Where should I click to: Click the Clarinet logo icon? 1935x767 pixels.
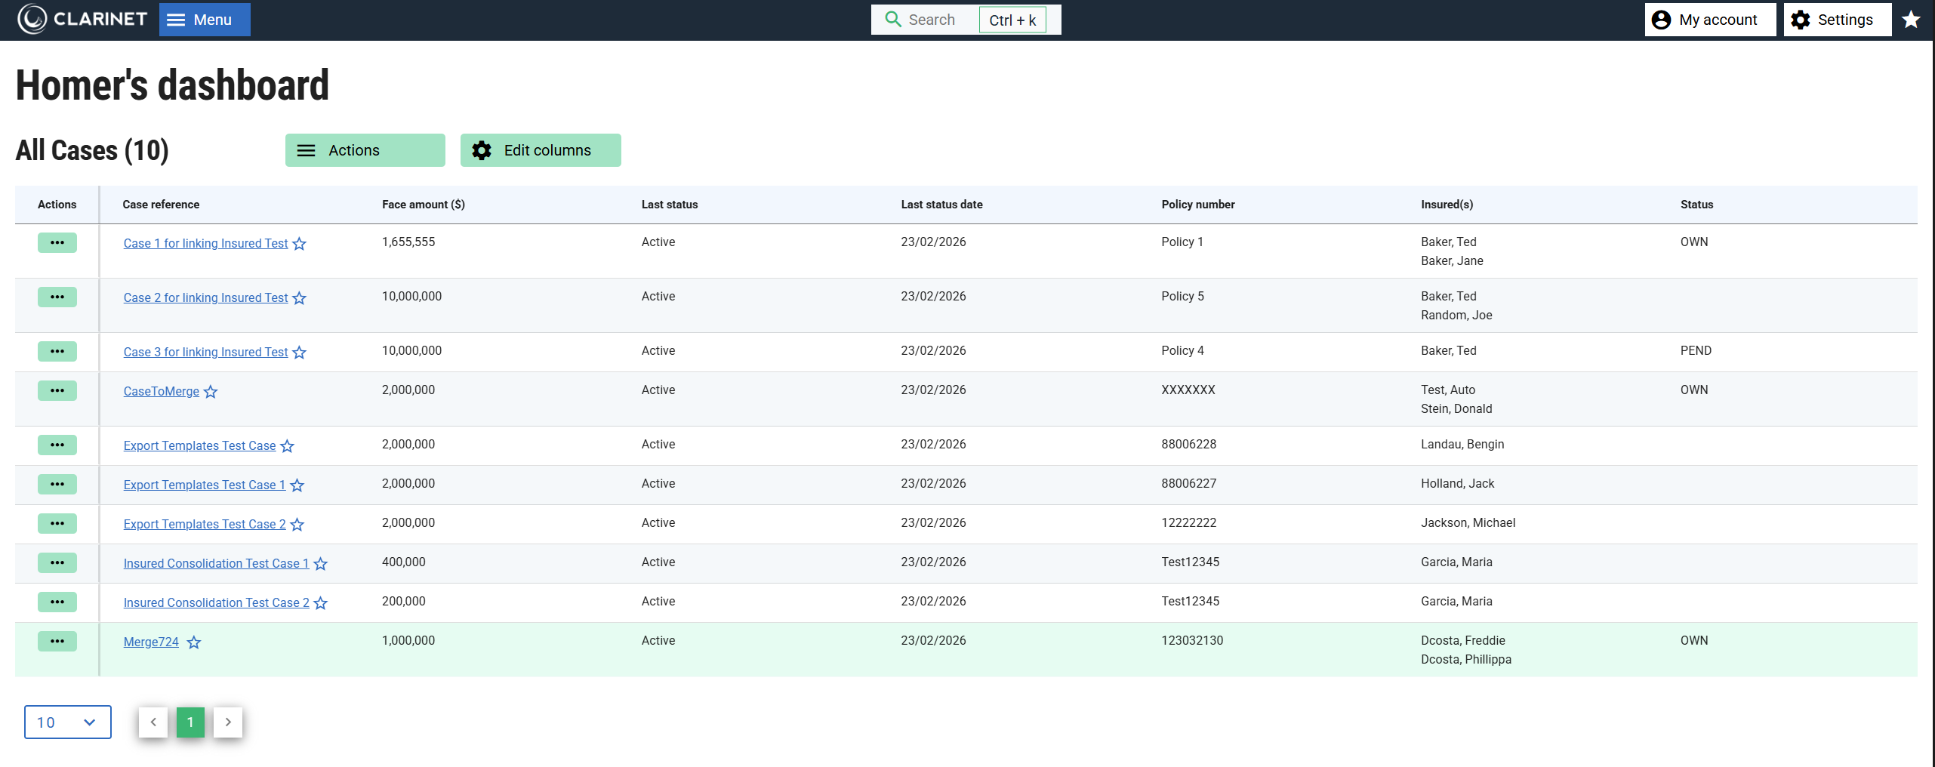(32, 20)
